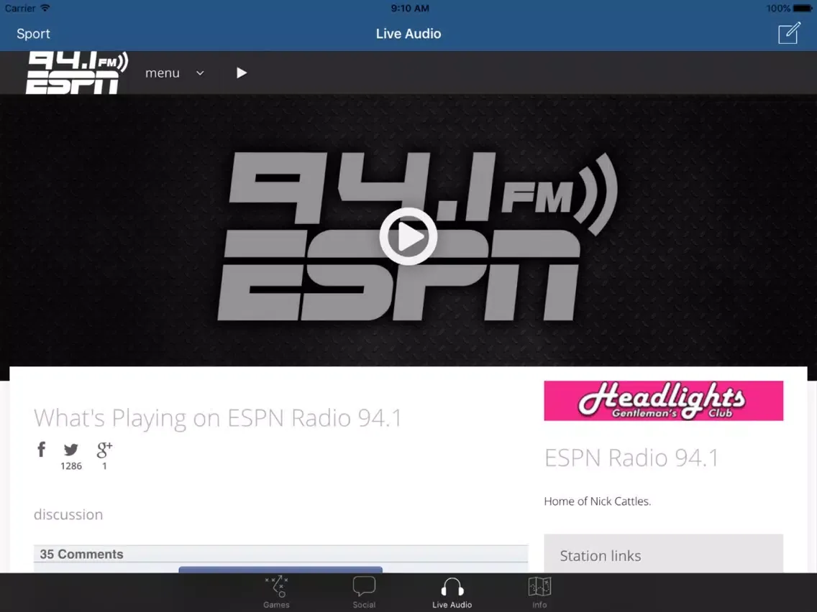This screenshot has height=612, width=817.
Task: Click the "Station links" panel heading
Action: [601, 556]
